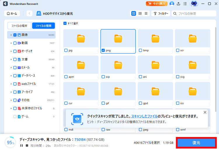The height and width of the screenshot is (149, 219).
Task: Stop the deep scan
Action: [27, 145]
